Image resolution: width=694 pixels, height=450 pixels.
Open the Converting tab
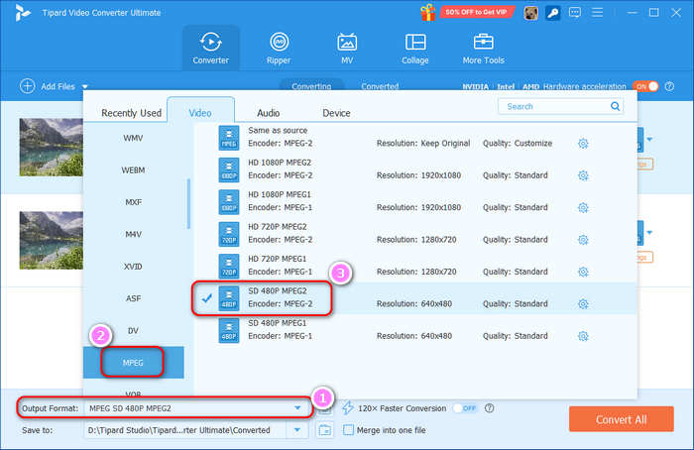click(x=311, y=85)
